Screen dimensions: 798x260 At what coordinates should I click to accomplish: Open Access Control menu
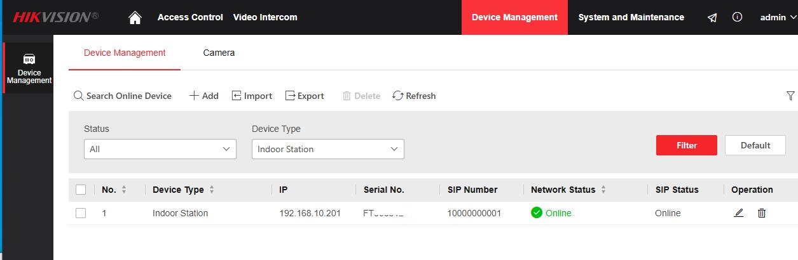[x=190, y=17]
